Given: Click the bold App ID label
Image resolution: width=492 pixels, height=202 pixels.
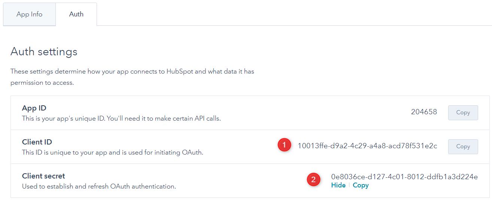Looking at the screenshot, I should [x=34, y=108].
